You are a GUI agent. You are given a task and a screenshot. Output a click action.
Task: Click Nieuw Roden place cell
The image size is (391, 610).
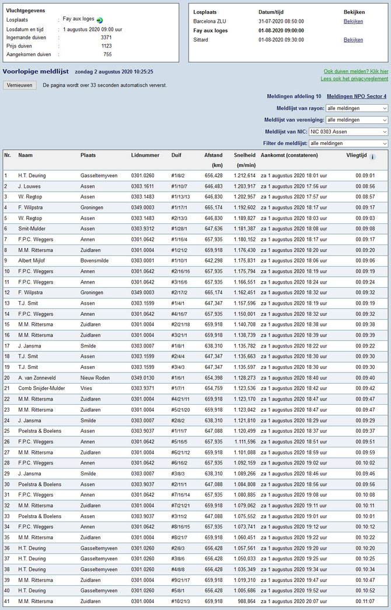95,378
